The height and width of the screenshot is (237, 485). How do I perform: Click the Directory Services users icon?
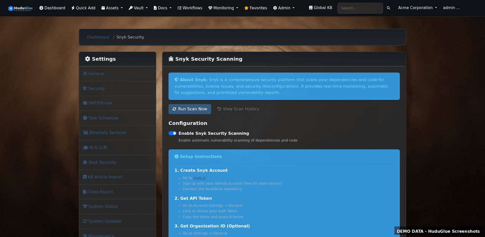(86, 133)
